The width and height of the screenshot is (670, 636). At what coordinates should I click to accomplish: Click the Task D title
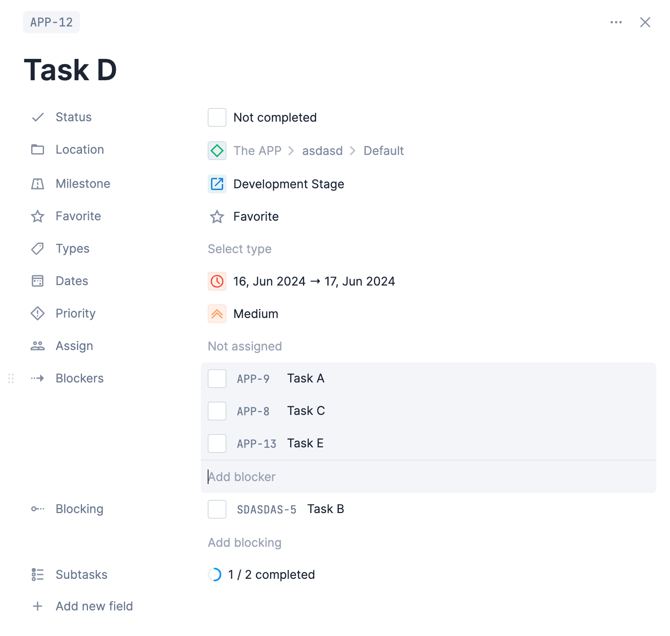coord(71,70)
